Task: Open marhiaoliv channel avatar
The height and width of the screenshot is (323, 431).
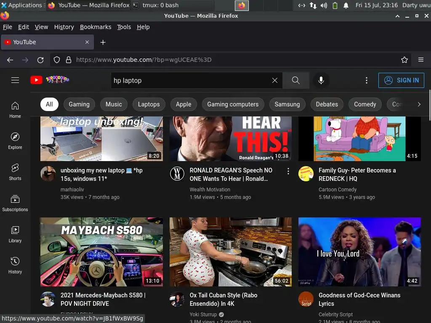Action: (x=48, y=174)
